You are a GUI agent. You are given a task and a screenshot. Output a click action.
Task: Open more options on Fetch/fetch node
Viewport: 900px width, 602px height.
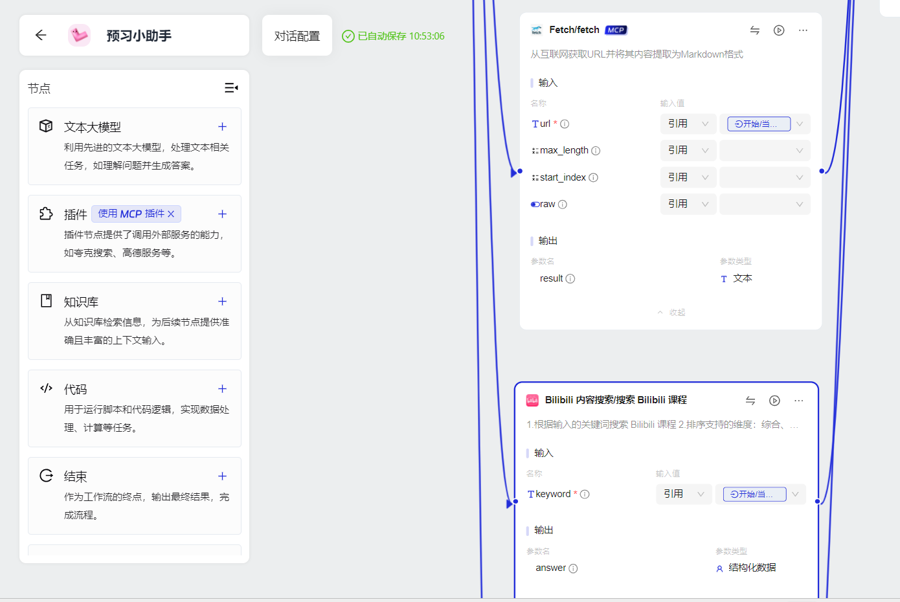tap(803, 30)
